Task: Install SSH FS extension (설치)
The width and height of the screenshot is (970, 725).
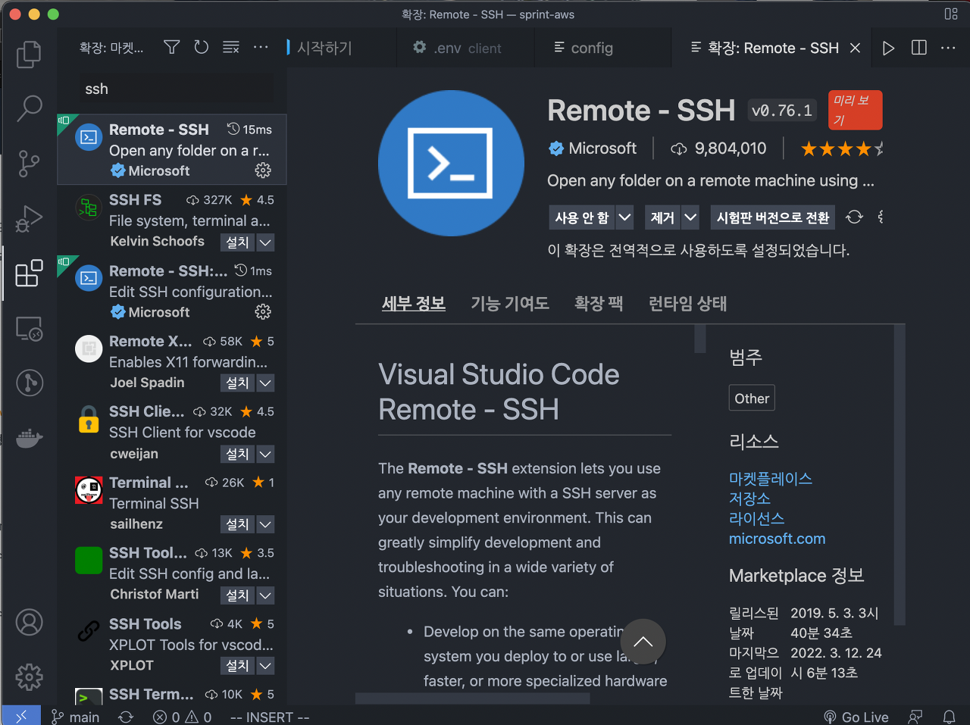Action: point(237,242)
